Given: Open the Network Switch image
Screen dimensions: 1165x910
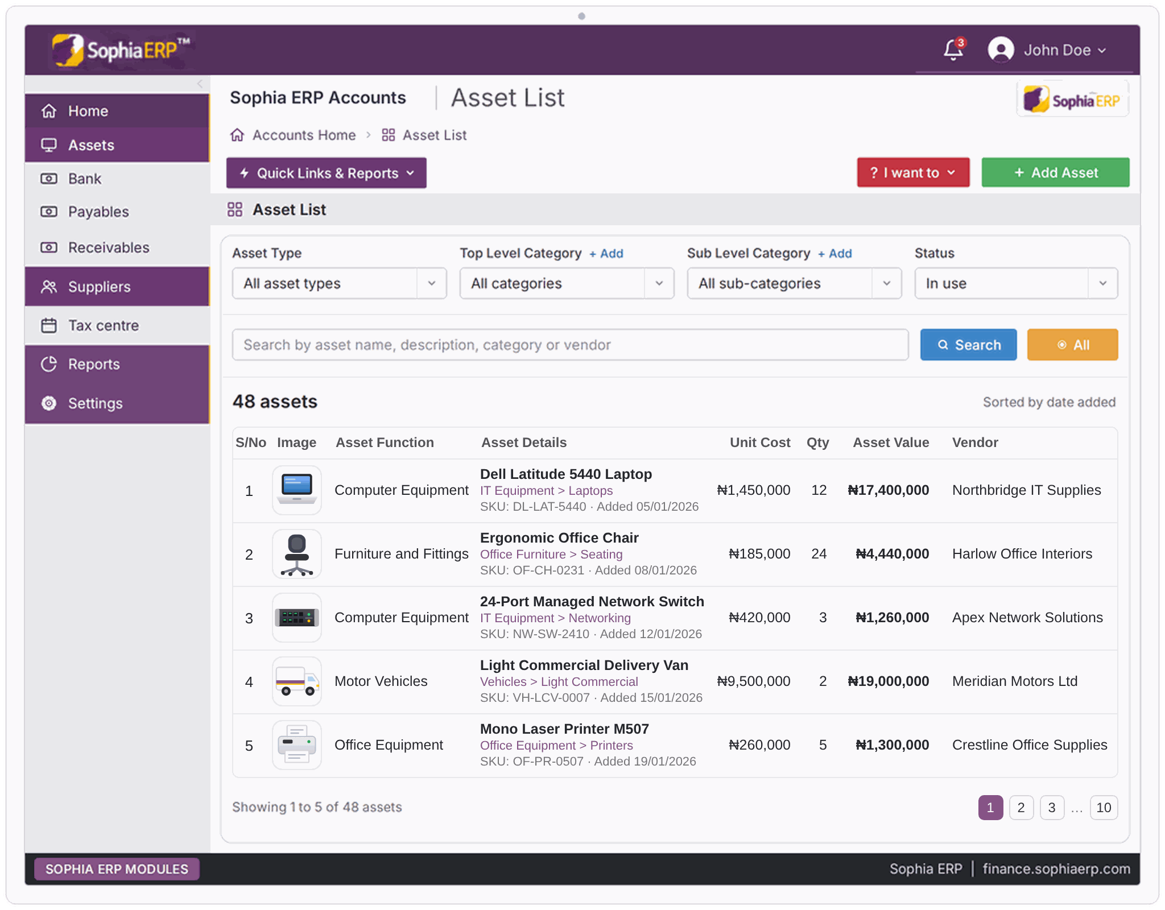Looking at the screenshot, I should [x=297, y=618].
